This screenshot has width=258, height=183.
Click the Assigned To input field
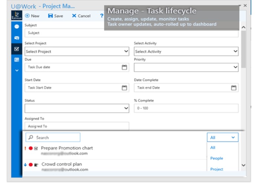77,126
